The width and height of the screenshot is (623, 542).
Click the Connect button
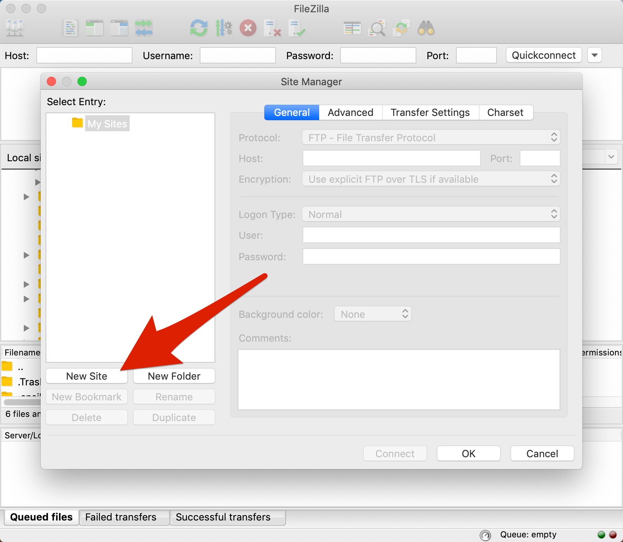tap(395, 454)
